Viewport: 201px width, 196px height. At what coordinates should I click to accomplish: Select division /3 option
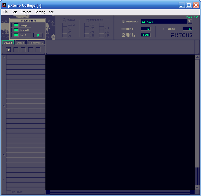pyautogui.click(x=101, y=28)
